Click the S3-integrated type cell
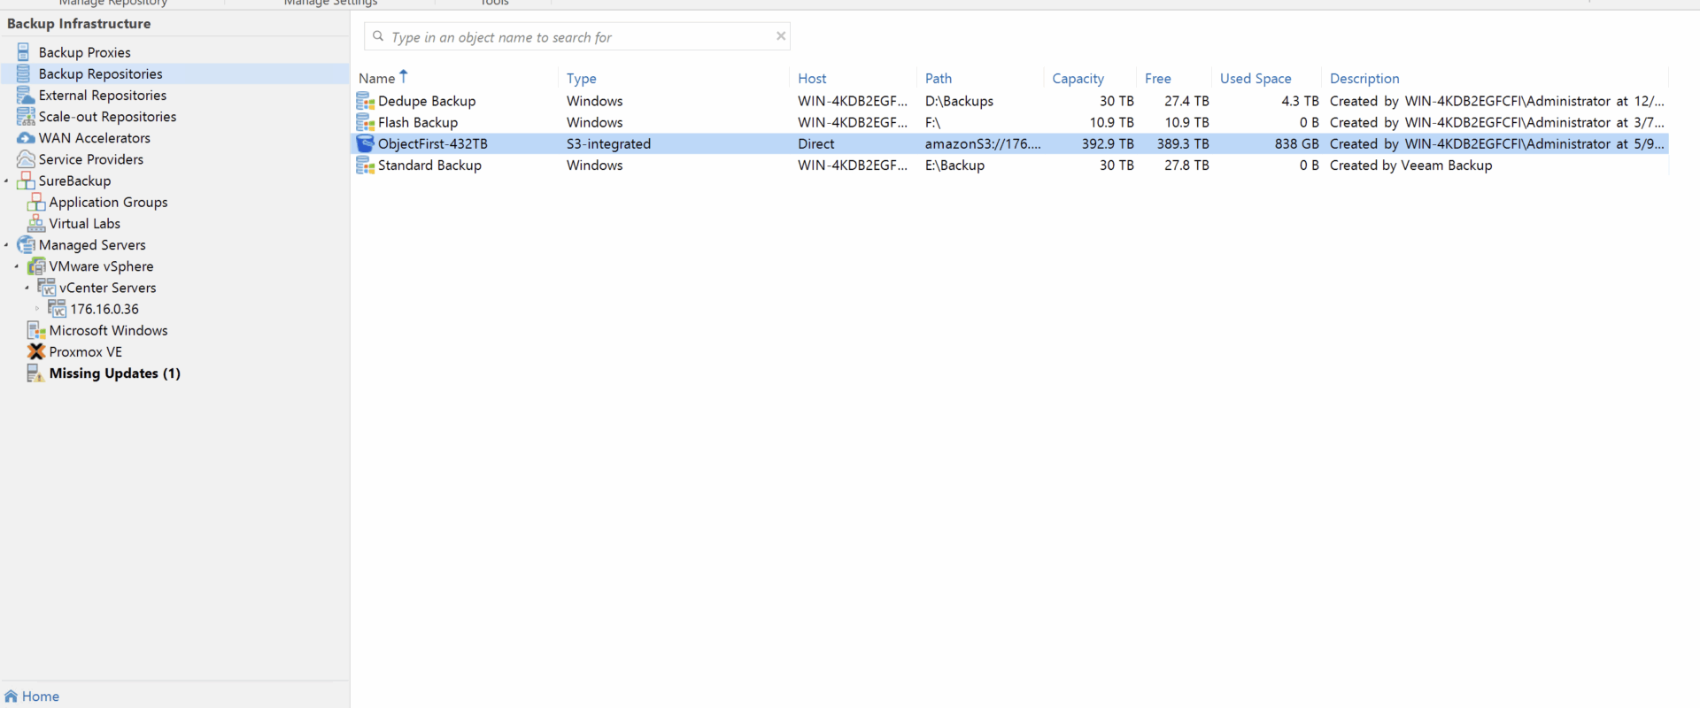This screenshot has width=1700, height=708. 608,143
